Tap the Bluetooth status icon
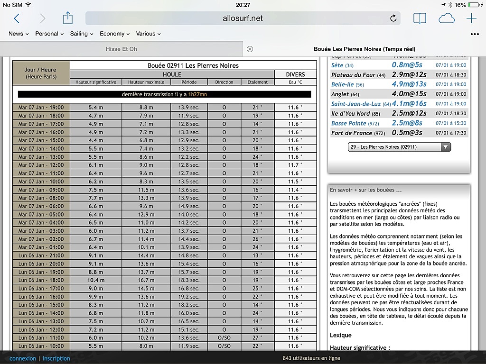The width and height of the screenshot is (486, 364). (450, 5)
